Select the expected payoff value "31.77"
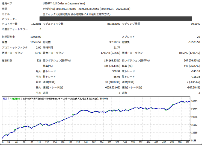The height and width of the screenshot is (145, 202). (x=117, y=48)
